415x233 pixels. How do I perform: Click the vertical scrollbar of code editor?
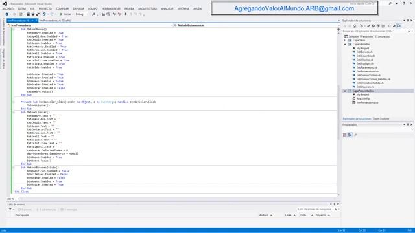pos(338,113)
